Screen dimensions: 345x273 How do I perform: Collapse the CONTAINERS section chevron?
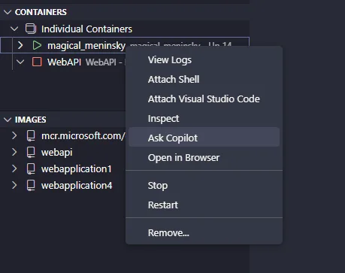pyautogui.click(x=8, y=12)
